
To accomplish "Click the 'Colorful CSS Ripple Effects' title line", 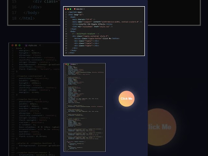I will 92,24.
